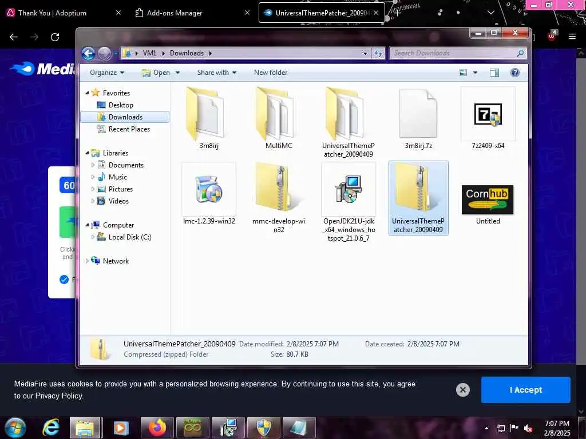The height and width of the screenshot is (439, 586).
Task: Go back in the browser
Action: pos(14,37)
